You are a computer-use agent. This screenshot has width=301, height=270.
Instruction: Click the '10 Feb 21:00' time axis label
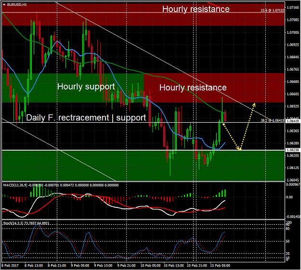pyautogui.click(x=197, y=266)
